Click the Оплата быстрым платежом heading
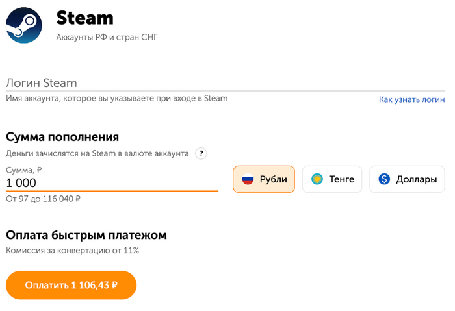The height and width of the screenshot is (311, 455). coord(86,234)
